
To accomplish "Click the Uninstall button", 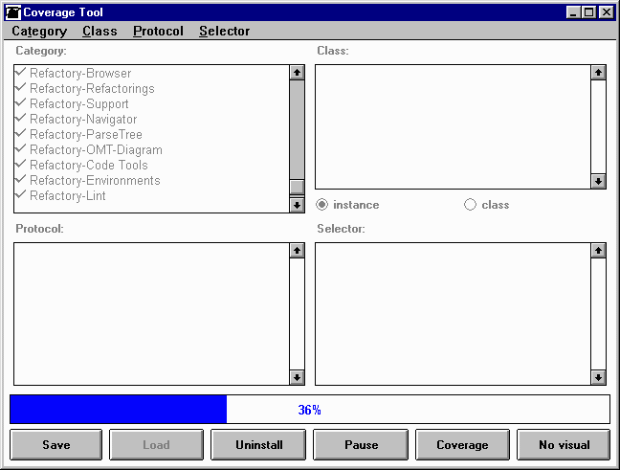I will pos(258,445).
